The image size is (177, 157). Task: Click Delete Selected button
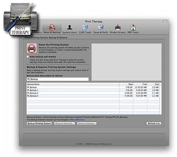point(87,123)
